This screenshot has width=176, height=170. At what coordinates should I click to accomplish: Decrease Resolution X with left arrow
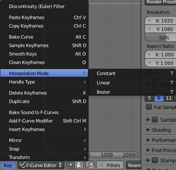[149, 21]
